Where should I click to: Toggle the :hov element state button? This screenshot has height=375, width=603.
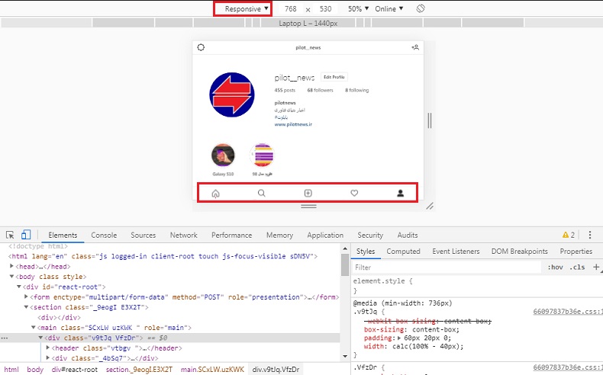(x=556, y=267)
